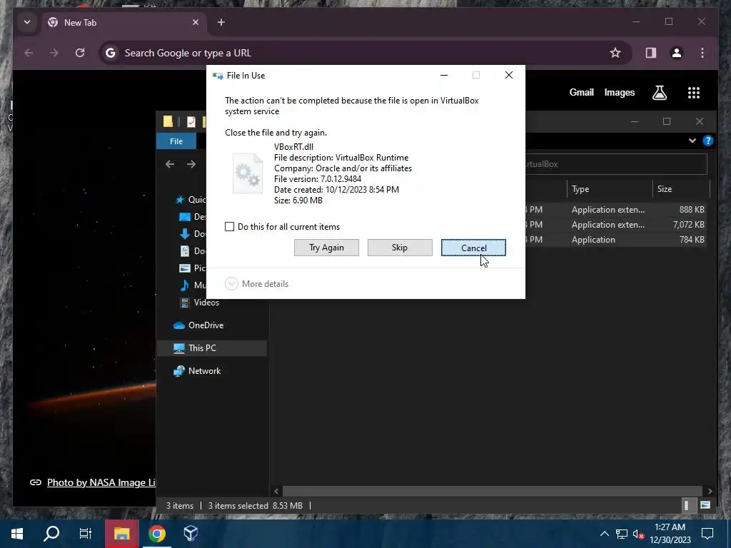
Task: Click the Skip button in the dialog
Action: pyautogui.click(x=400, y=248)
